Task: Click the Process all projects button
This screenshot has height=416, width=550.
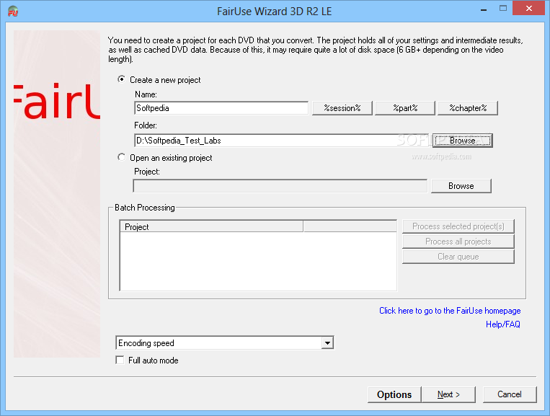Action: pyautogui.click(x=458, y=242)
